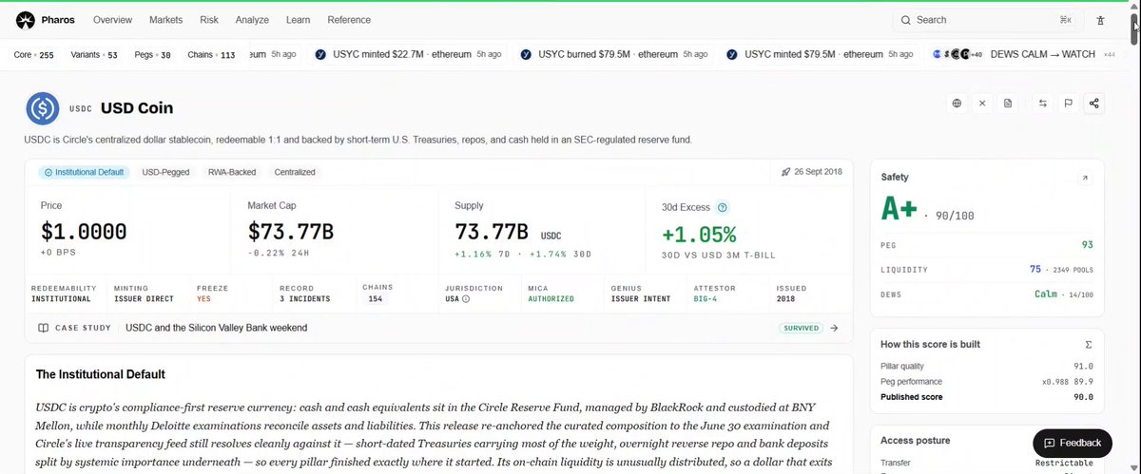
Task: Click the +1.05% excess value
Action: [699, 234]
